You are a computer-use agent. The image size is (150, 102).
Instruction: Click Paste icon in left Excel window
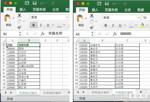pos(7,18)
